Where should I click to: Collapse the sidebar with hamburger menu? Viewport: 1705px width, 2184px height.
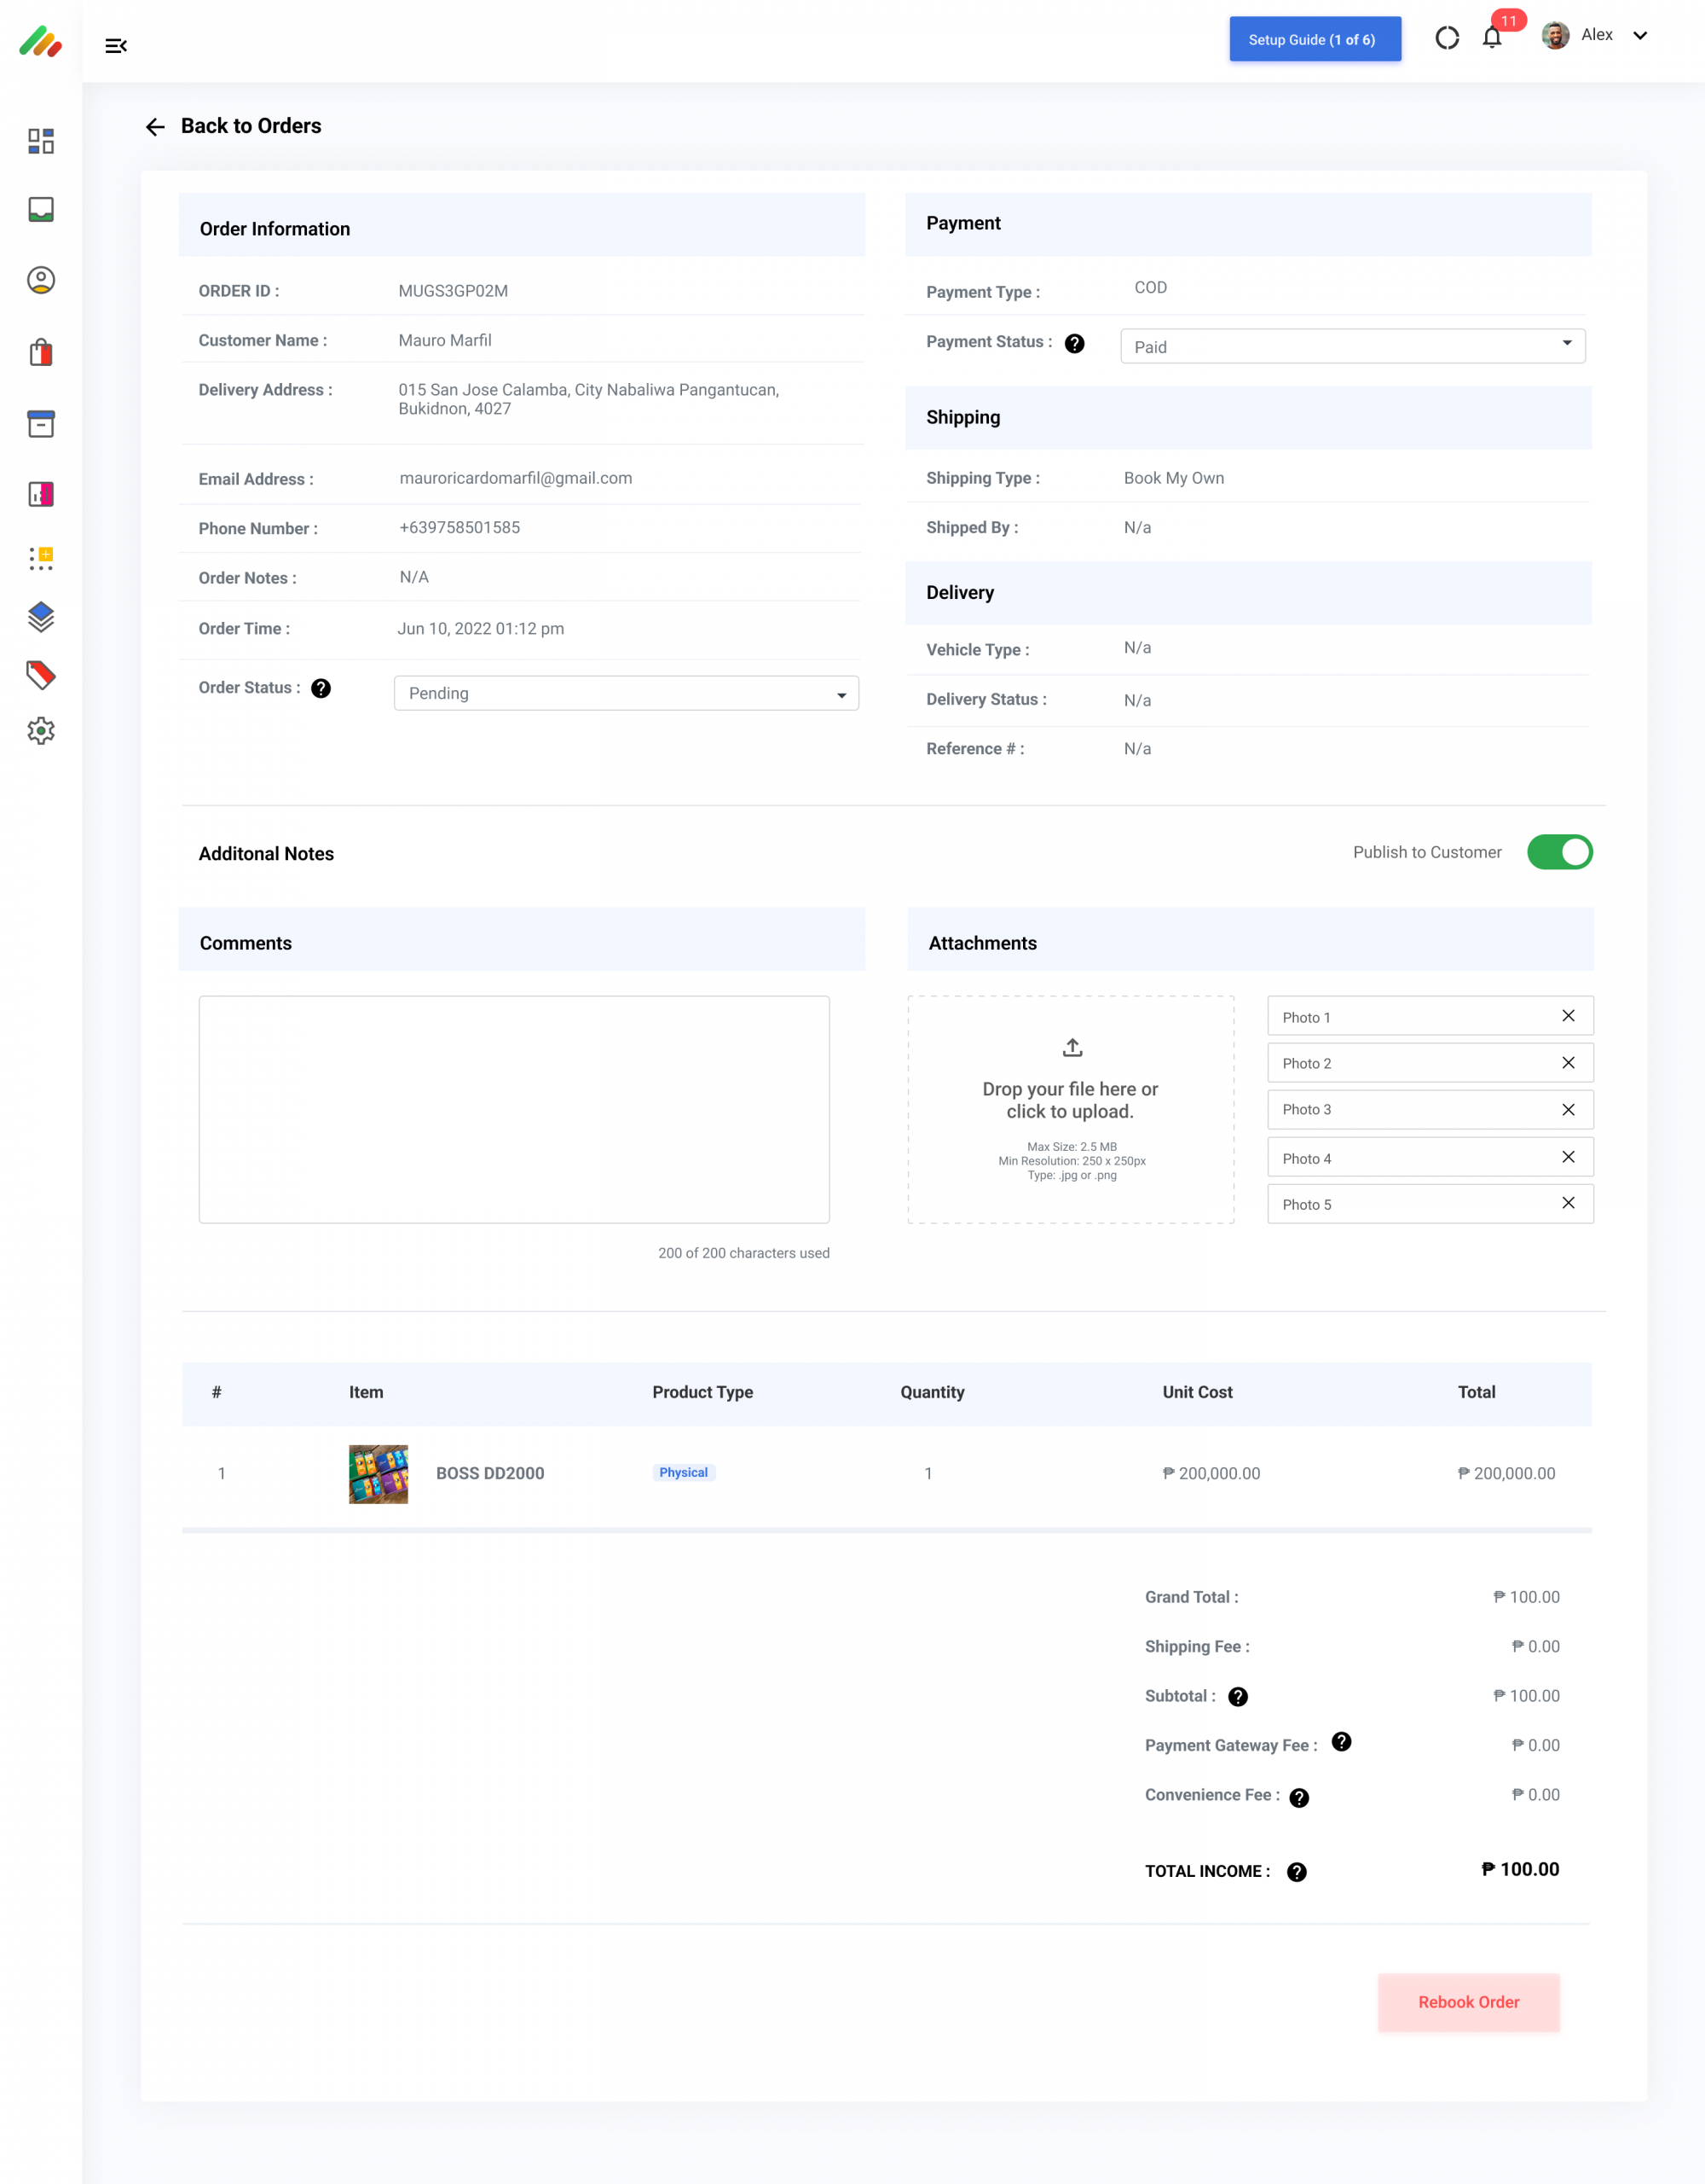click(116, 45)
